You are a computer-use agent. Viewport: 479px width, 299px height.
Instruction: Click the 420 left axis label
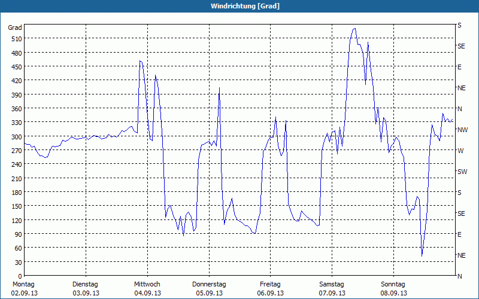(17, 81)
